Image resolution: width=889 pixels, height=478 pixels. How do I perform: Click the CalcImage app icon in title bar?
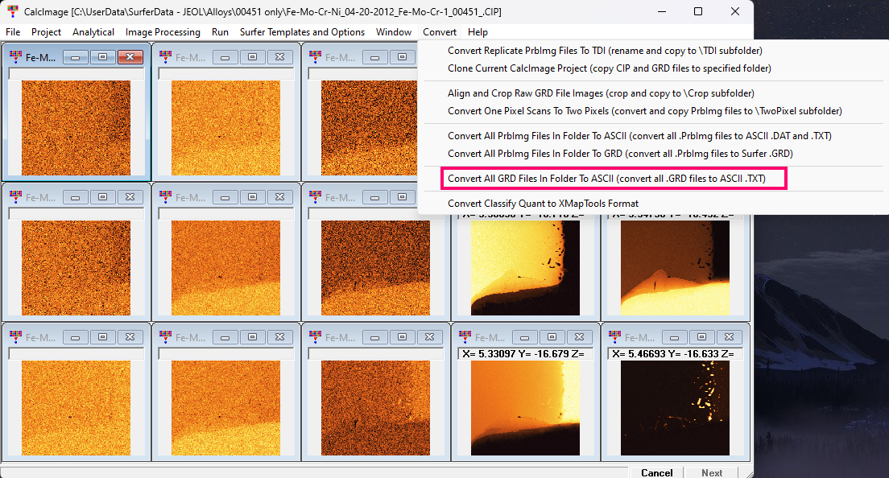point(13,11)
